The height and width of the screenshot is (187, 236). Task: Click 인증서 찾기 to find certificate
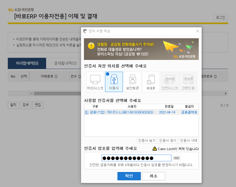(x=168, y=141)
